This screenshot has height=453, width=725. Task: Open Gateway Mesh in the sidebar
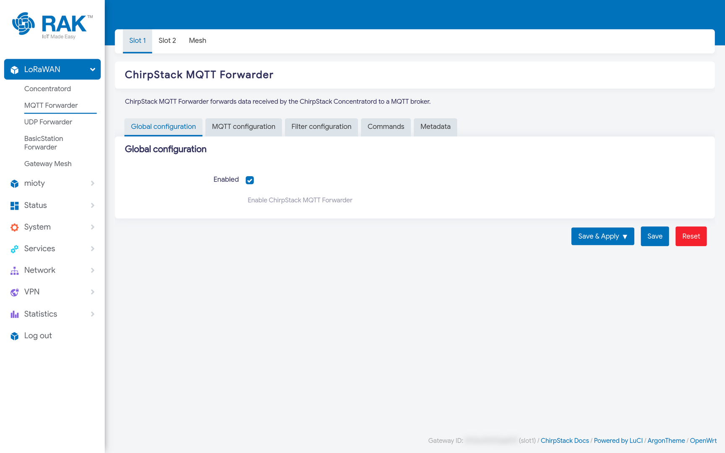[x=48, y=164]
